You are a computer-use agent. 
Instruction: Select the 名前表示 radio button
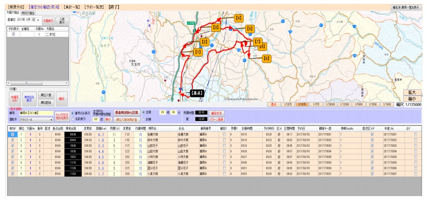tap(73, 119)
